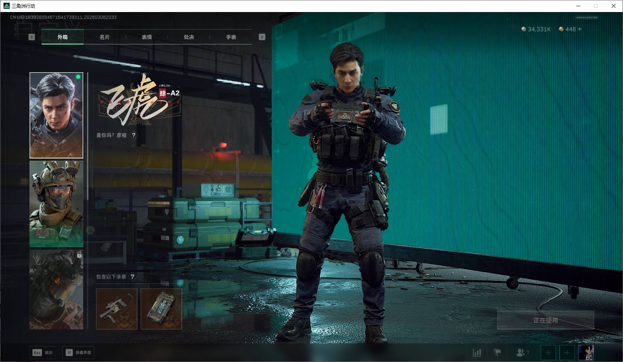Select the helmeted masked soldier skin
Screen dimensions: 623x362
[56, 204]
